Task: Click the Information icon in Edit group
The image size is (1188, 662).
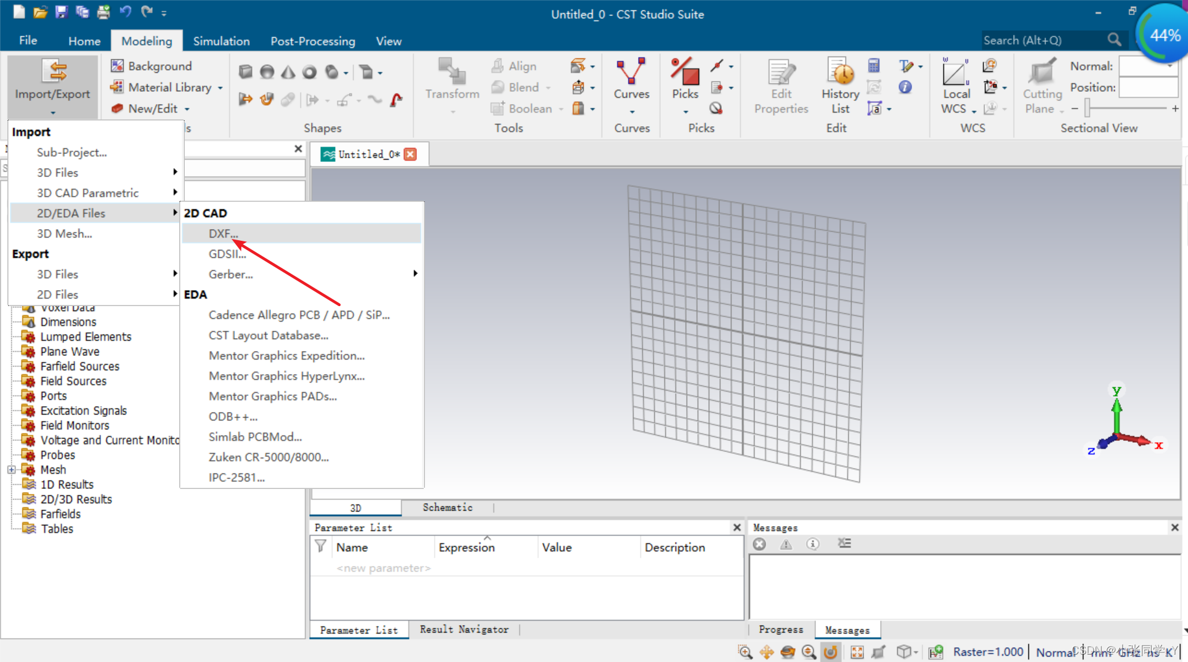Action: coord(905,87)
